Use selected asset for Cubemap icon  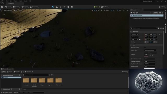pos(150,55)
